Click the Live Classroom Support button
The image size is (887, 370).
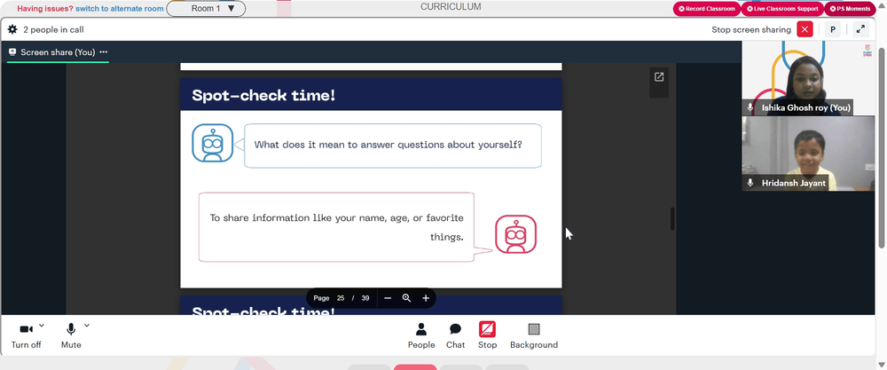click(x=782, y=9)
